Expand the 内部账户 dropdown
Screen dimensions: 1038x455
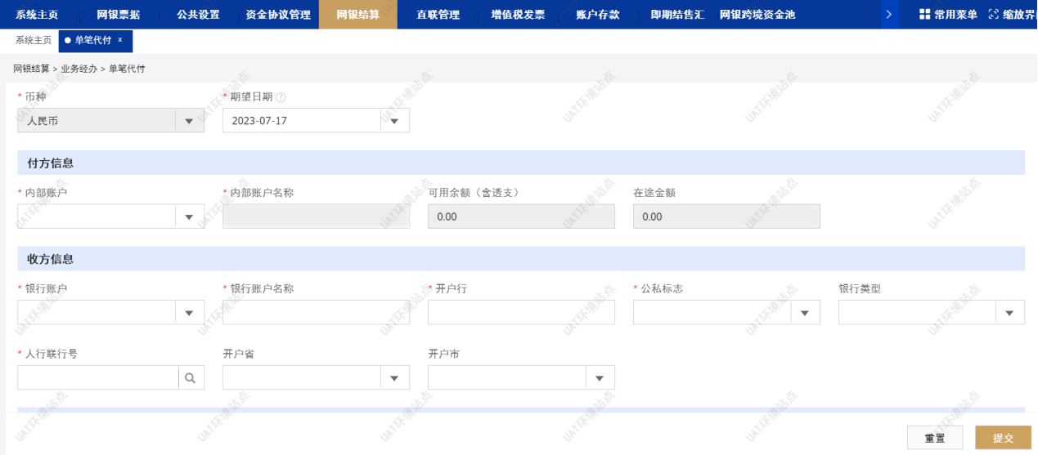pos(189,216)
